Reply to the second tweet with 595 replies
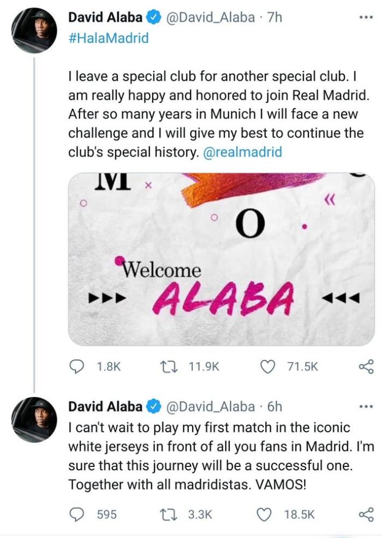 coord(76,514)
